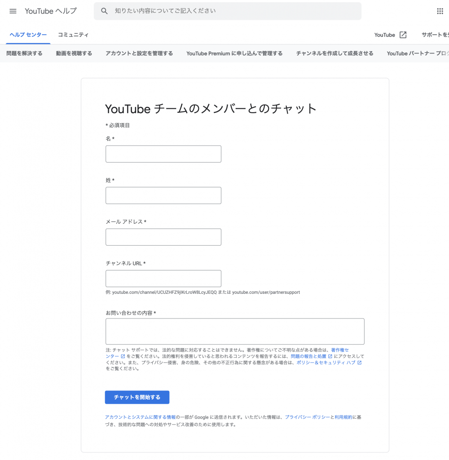This screenshot has width=449, height=460.
Task: Open the プライバシー ポリシー link
Action: click(308, 417)
